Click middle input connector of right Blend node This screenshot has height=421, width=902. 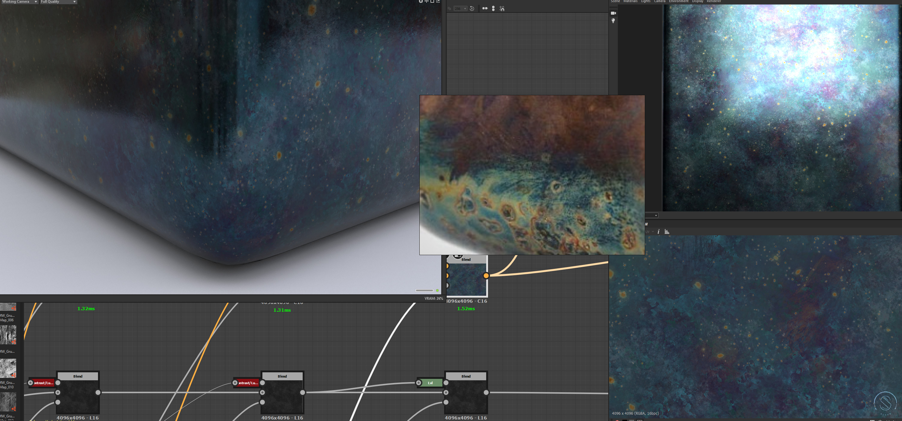tap(446, 393)
